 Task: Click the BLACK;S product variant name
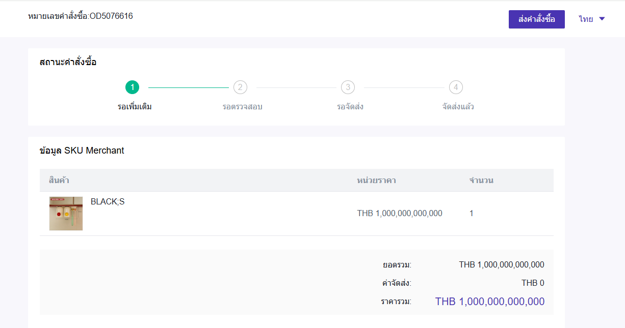[108, 202]
